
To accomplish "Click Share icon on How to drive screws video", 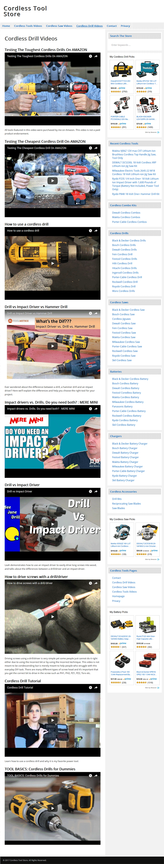I will (x=96, y=583).
